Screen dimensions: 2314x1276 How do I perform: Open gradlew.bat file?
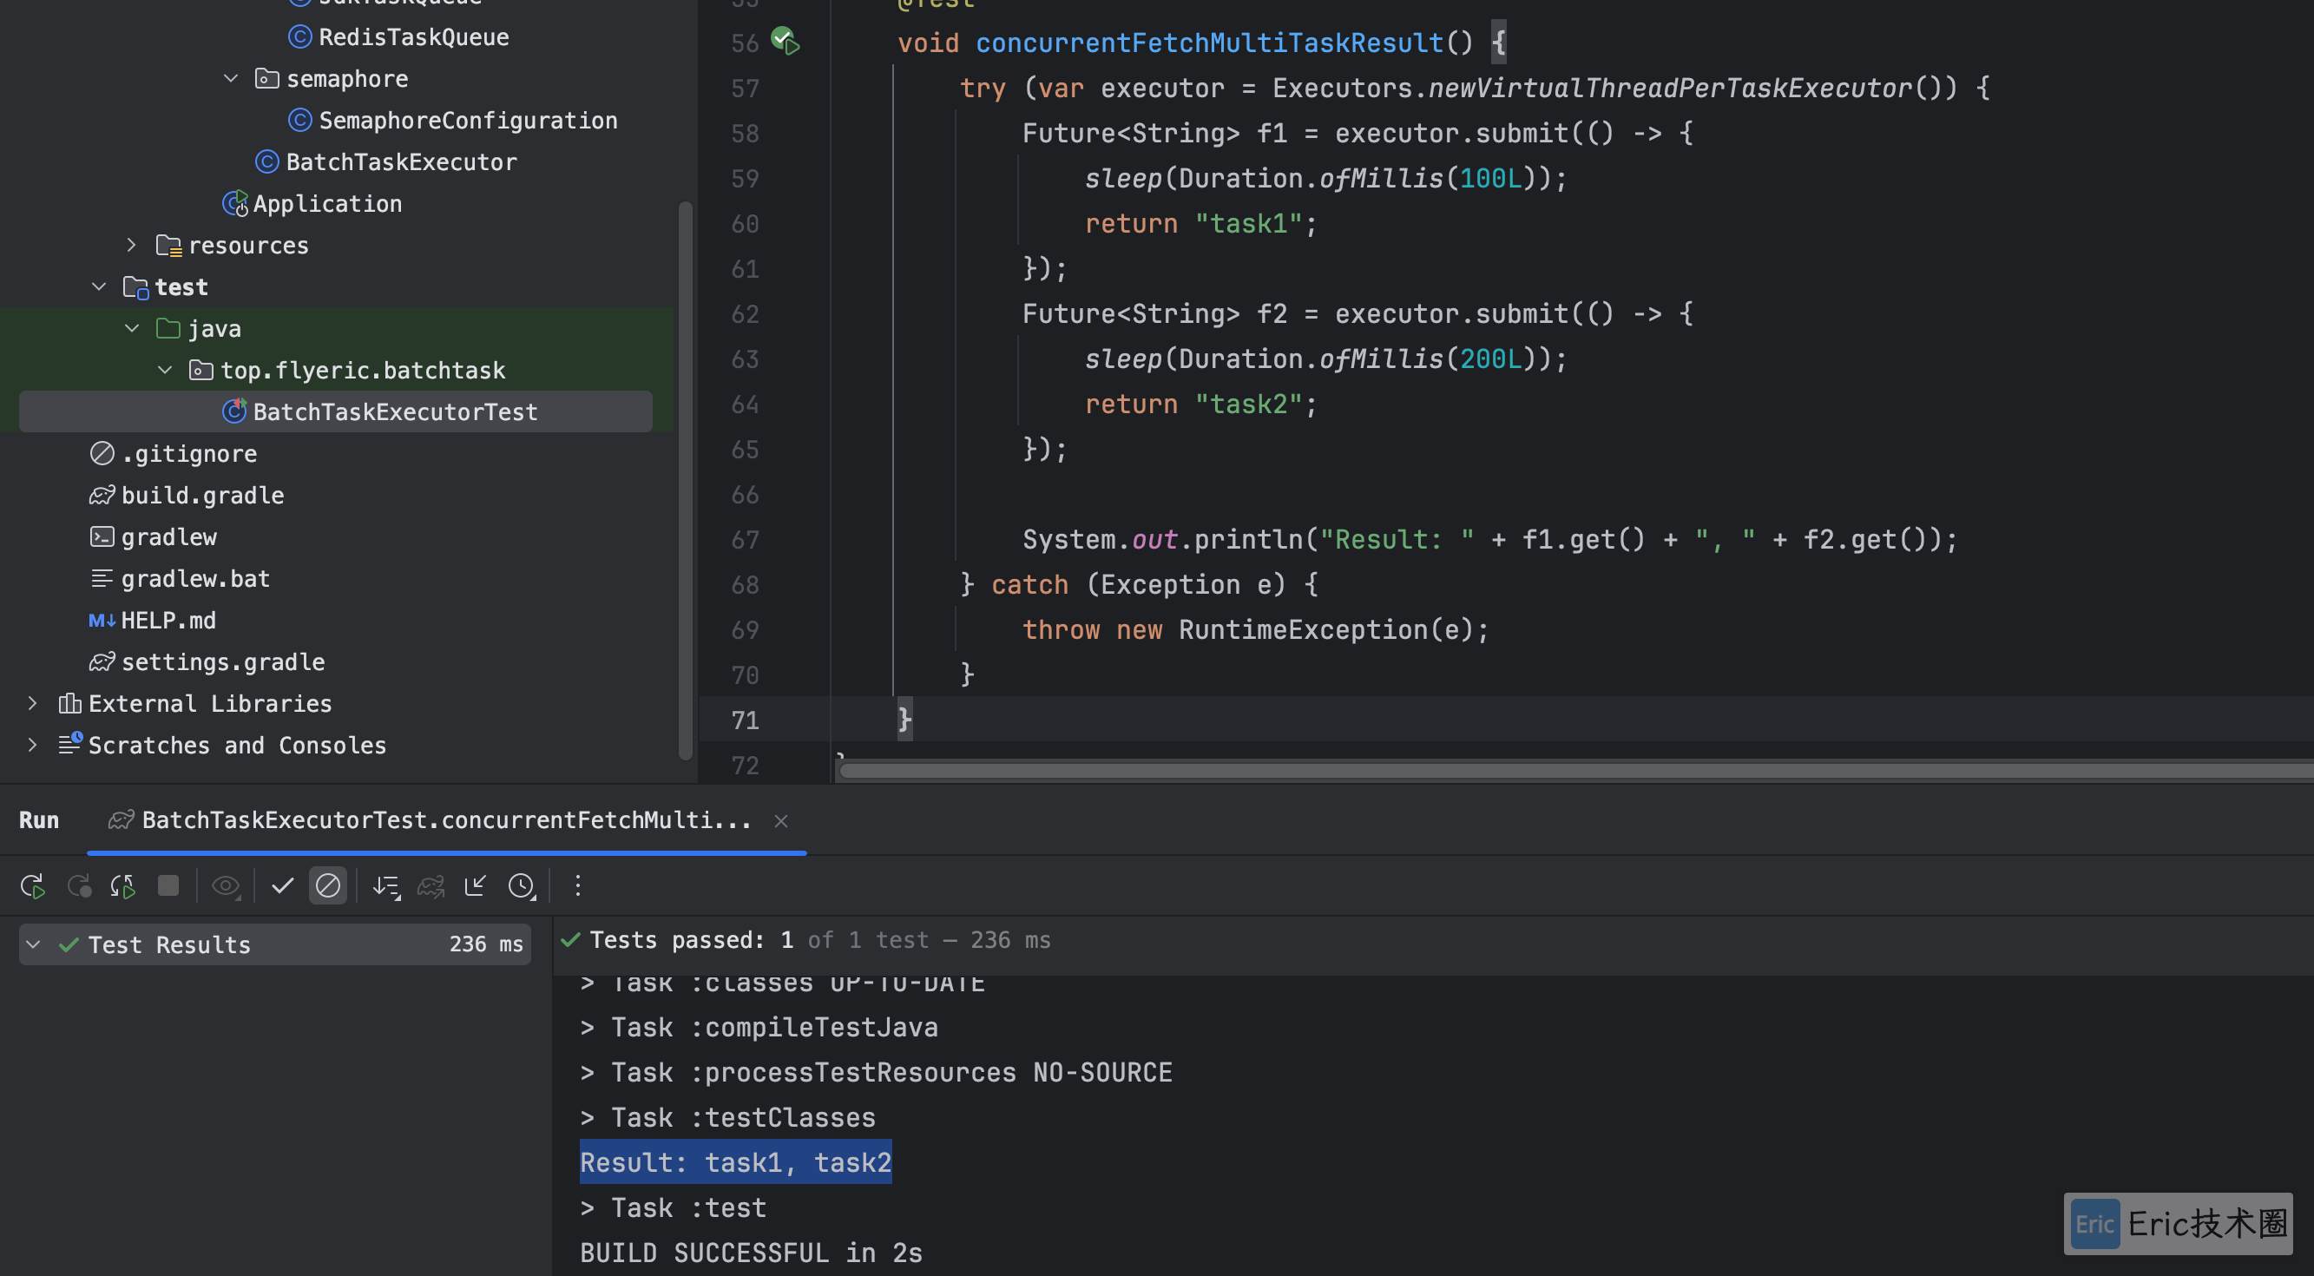[195, 578]
